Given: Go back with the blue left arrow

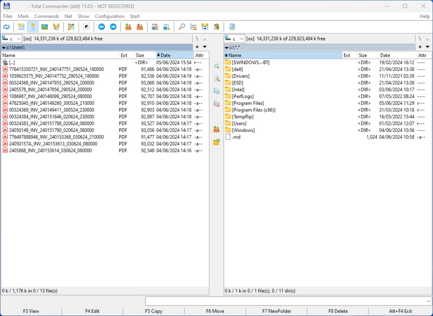Looking at the screenshot, I should pyautogui.click(x=101, y=27).
